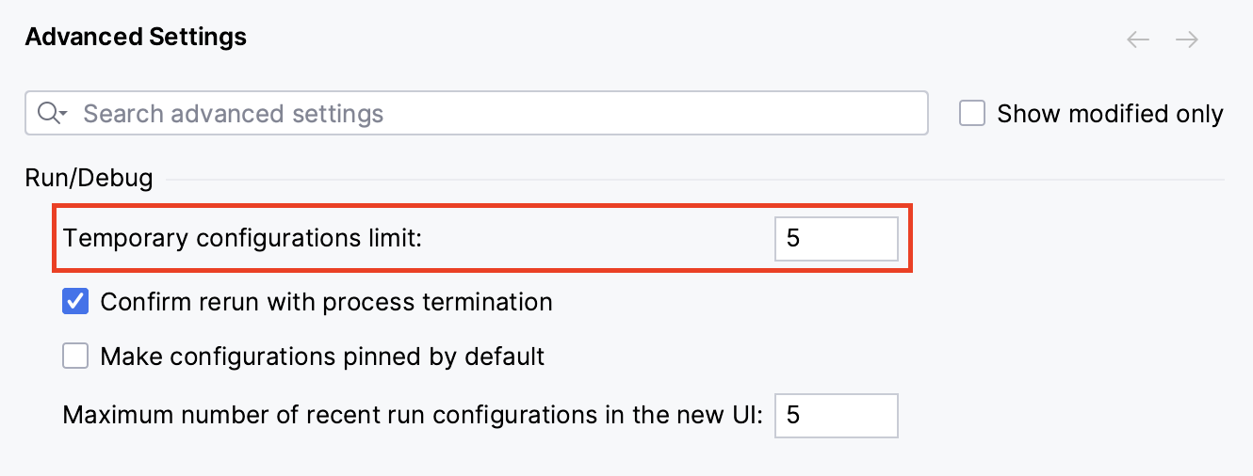Viewport: 1253px width, 476px height.
Task: Click the magnifier search icon
Action: point(47,114)
